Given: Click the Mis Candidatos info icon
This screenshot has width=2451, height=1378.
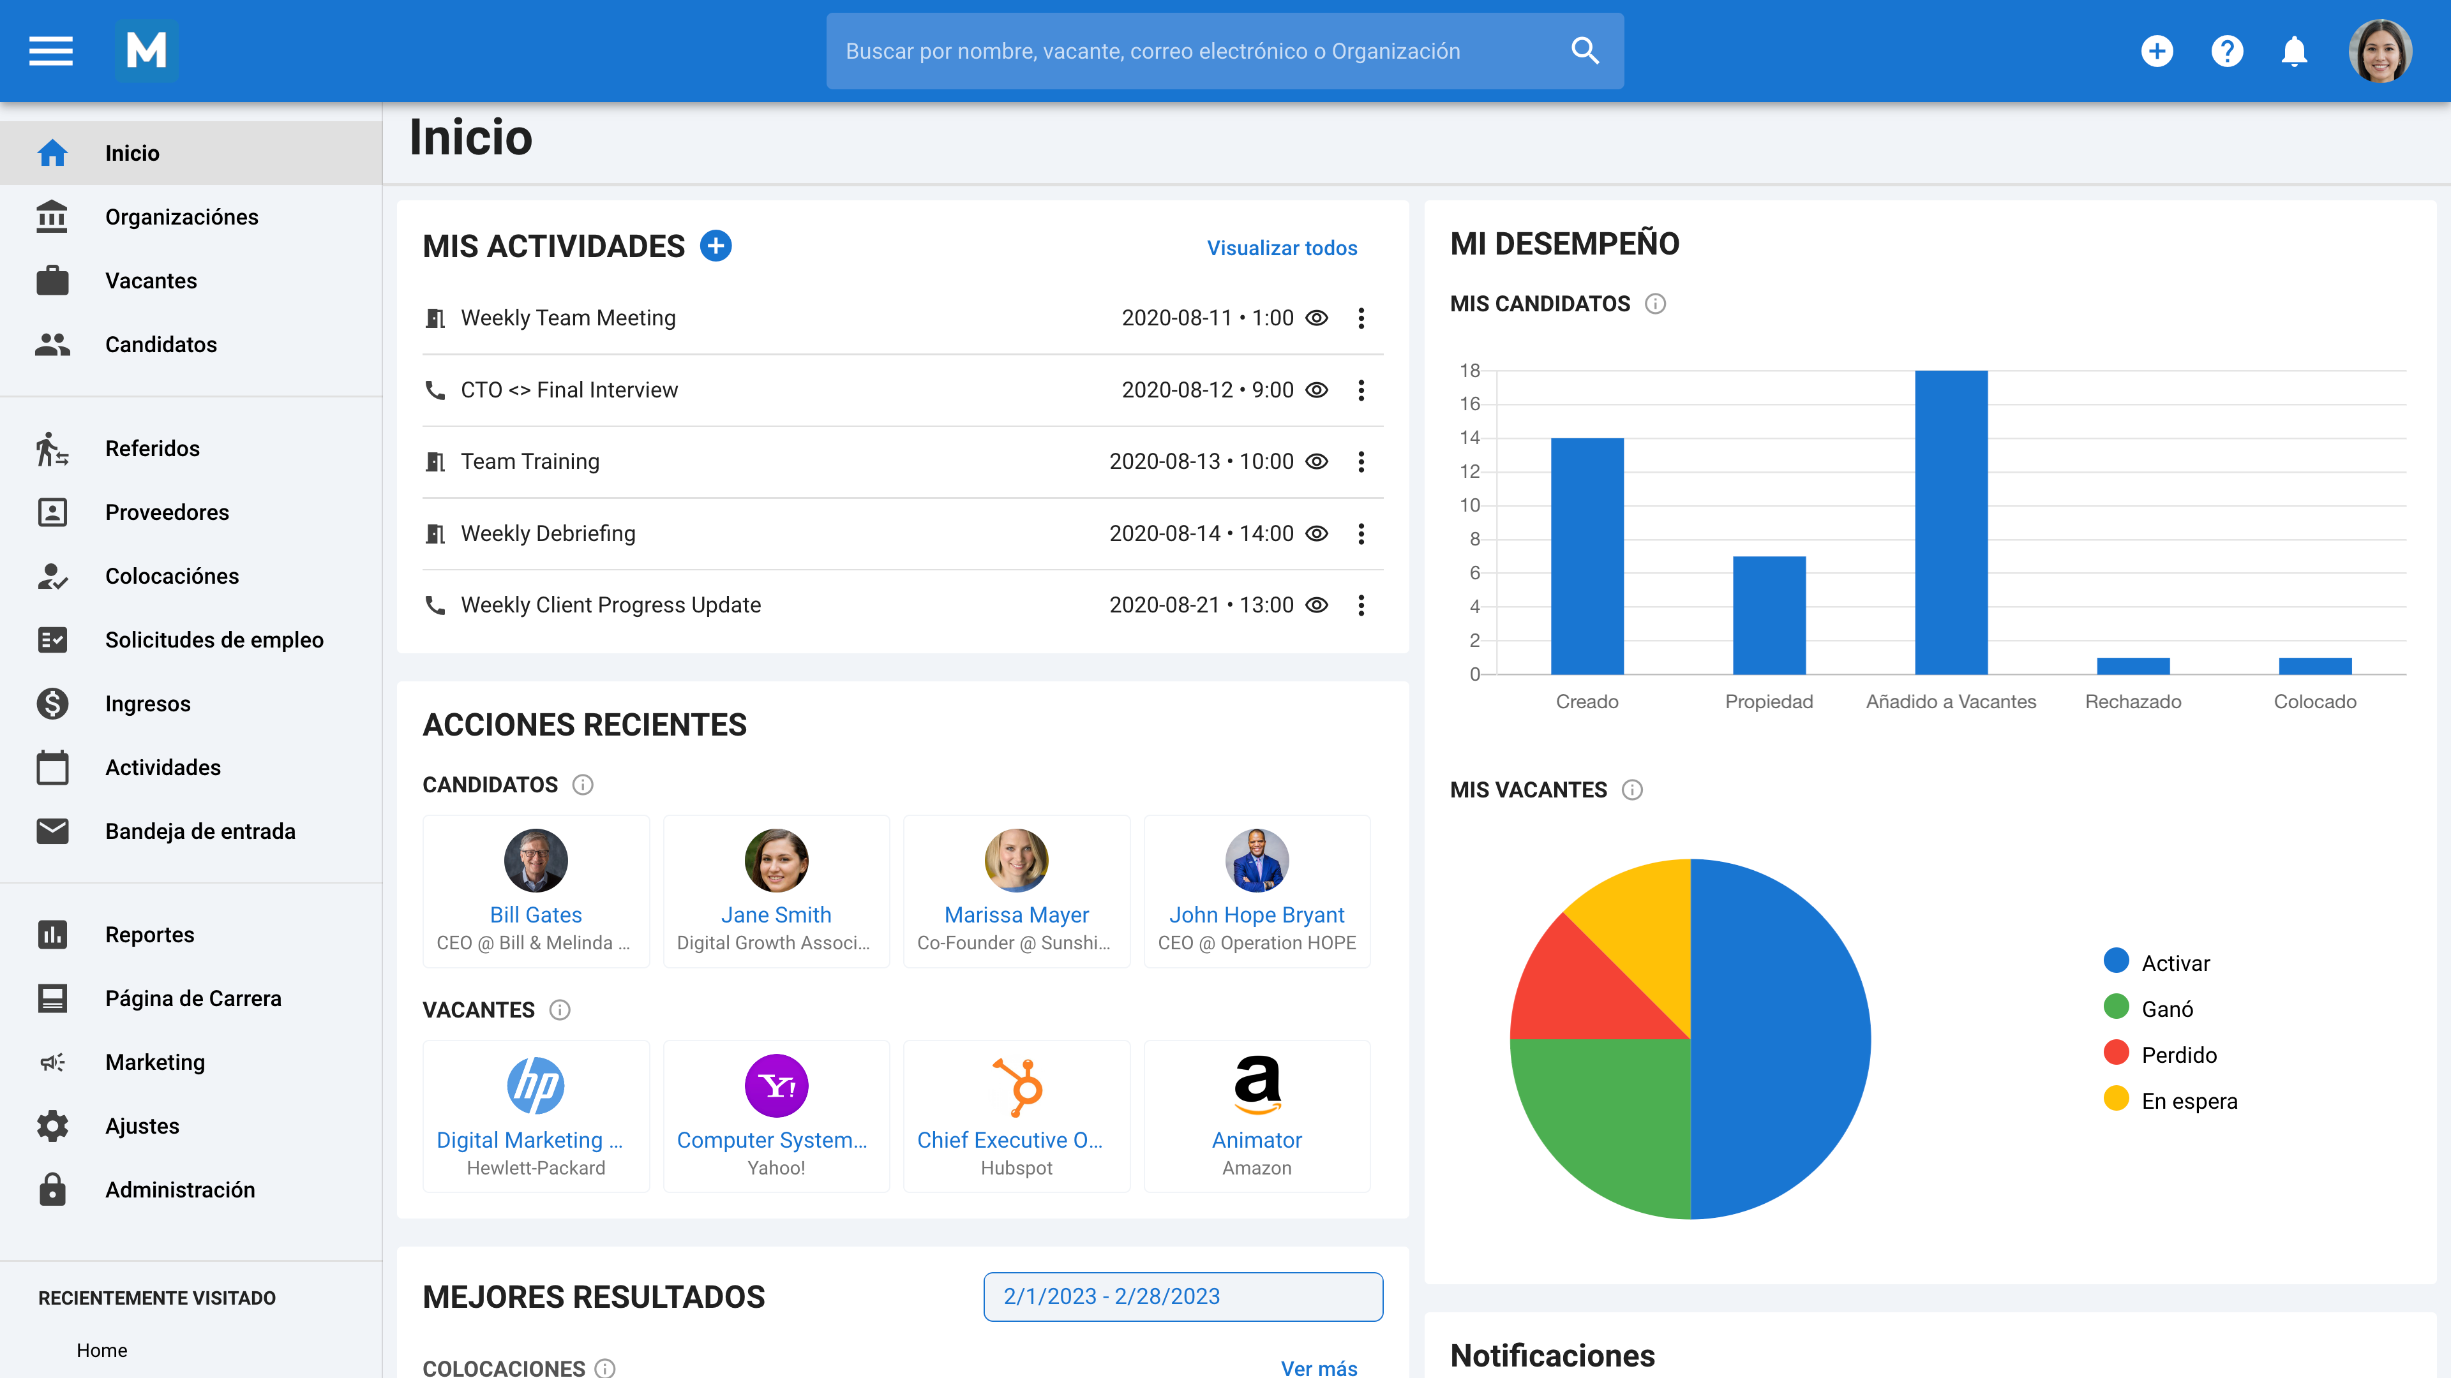Looking at the screenshot, I should pos(1656,304).
